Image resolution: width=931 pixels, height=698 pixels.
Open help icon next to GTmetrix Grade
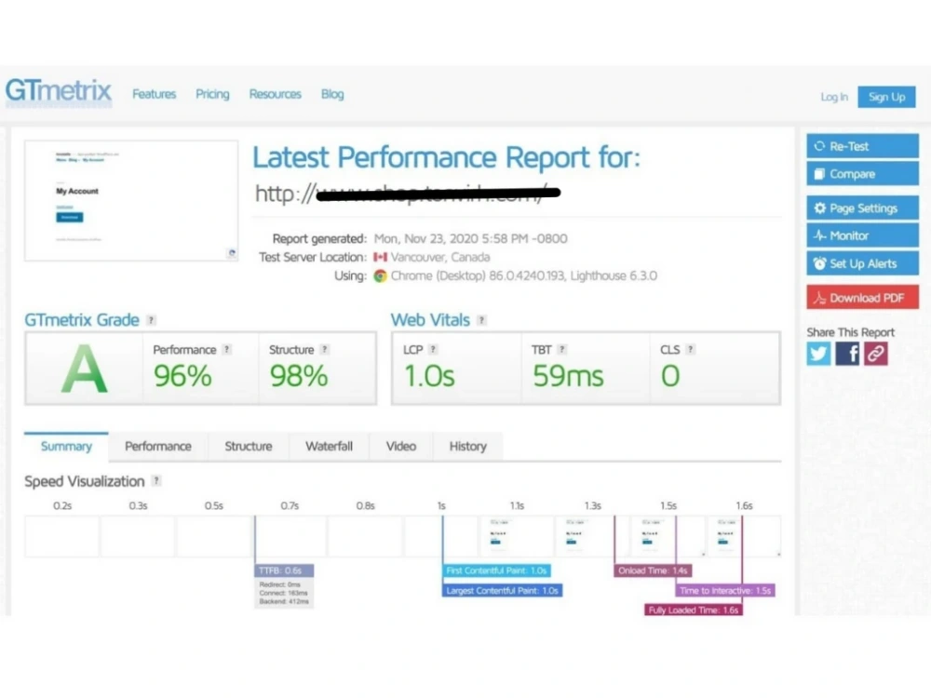tap(152, 320)
